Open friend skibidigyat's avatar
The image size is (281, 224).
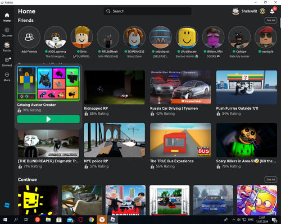161,38
